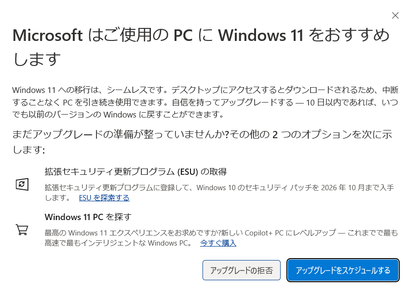Confirm the highlighted default upgrade button
This screenshot has width=406, height=287.
point(343,270)
